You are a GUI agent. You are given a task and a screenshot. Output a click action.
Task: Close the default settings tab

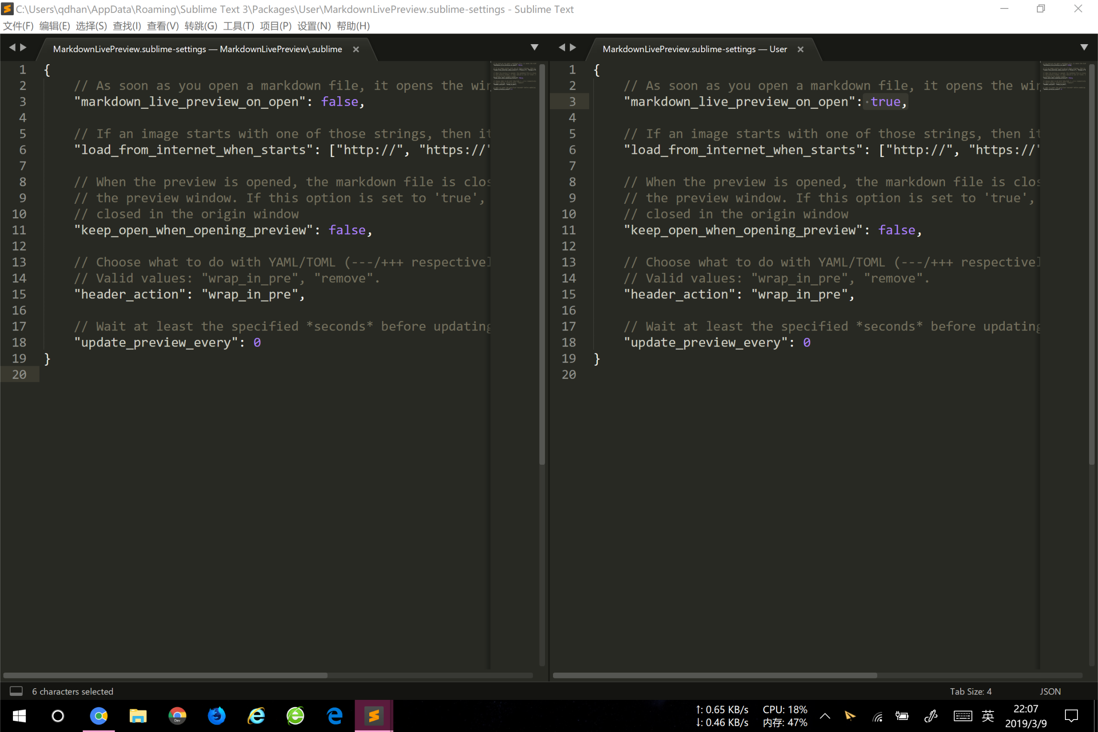[356, 50]
